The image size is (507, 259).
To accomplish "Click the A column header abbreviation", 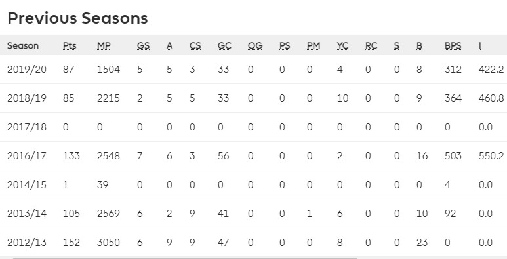I will [169, 46].
